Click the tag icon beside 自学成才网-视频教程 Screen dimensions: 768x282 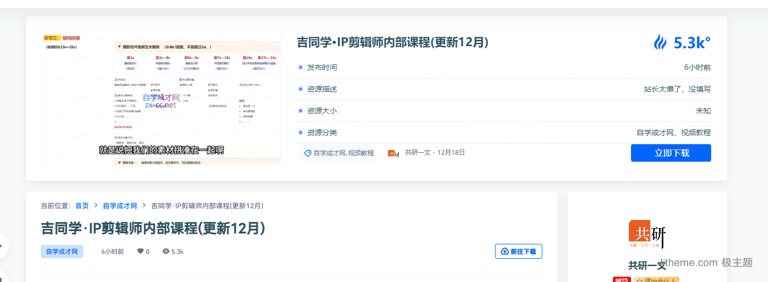308,153
